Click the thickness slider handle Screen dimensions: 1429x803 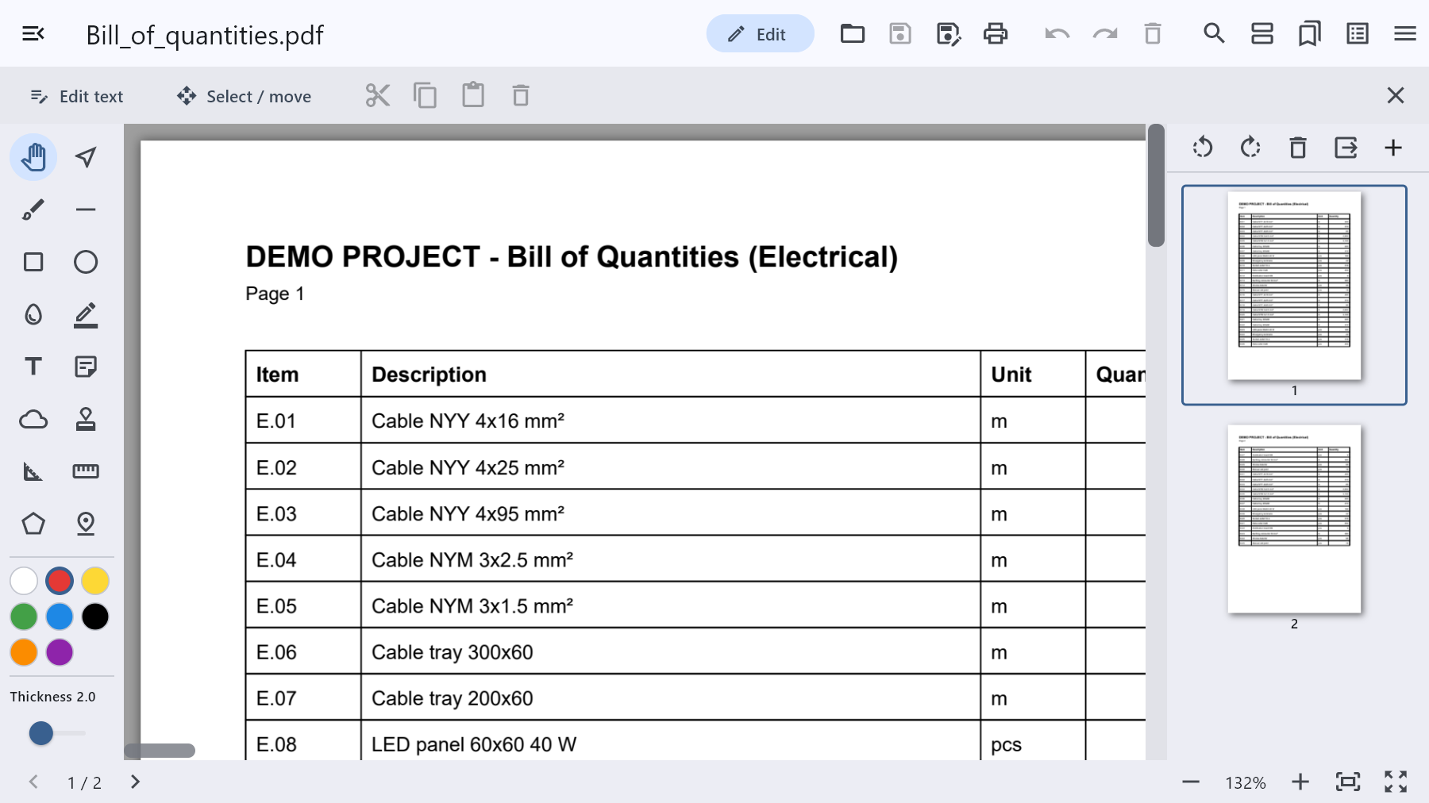click(x=41, y=733)
